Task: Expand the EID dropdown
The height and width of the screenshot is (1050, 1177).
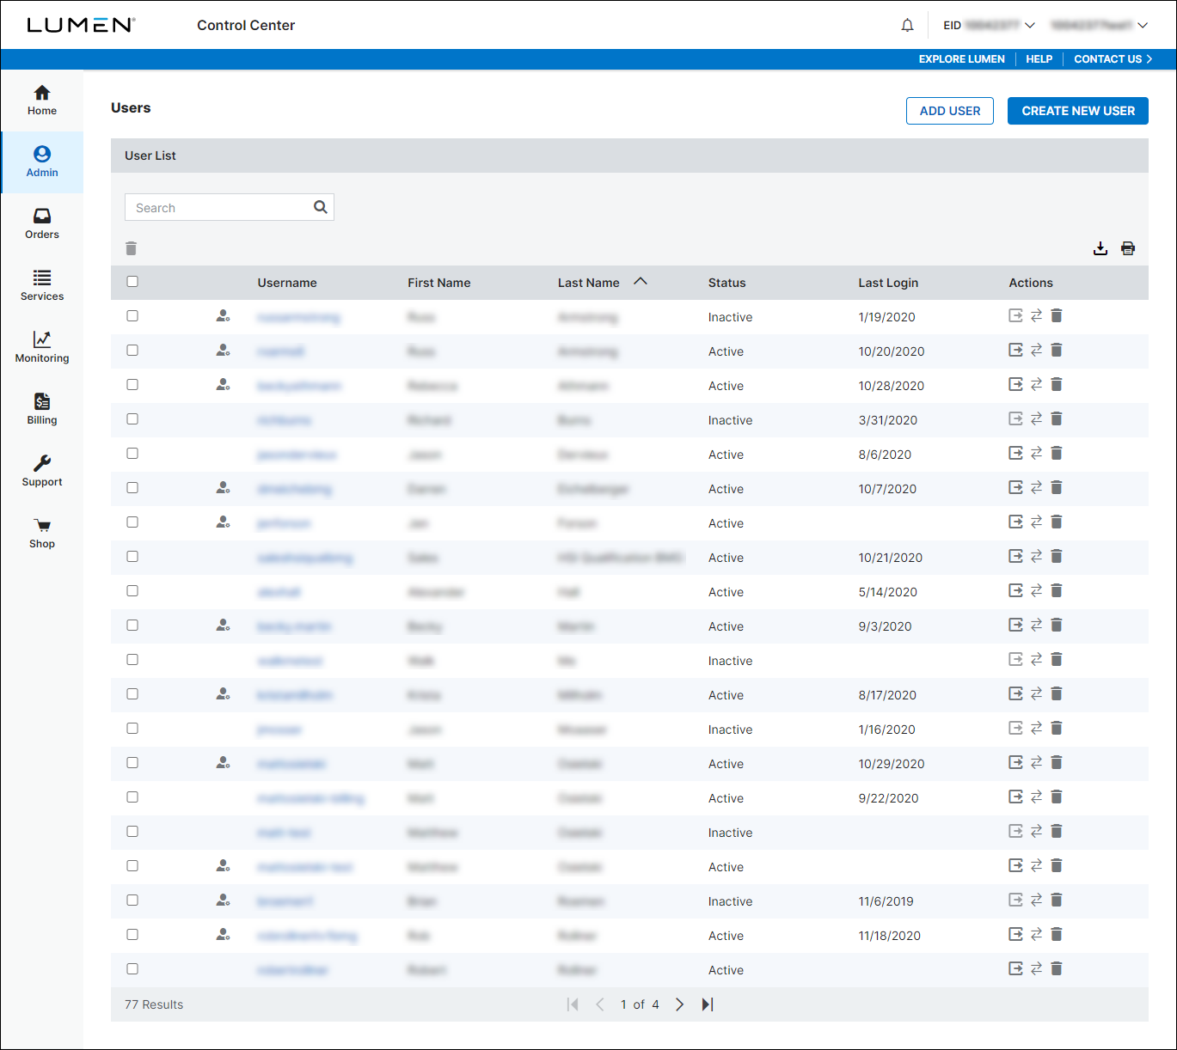Action: (989, 25)
